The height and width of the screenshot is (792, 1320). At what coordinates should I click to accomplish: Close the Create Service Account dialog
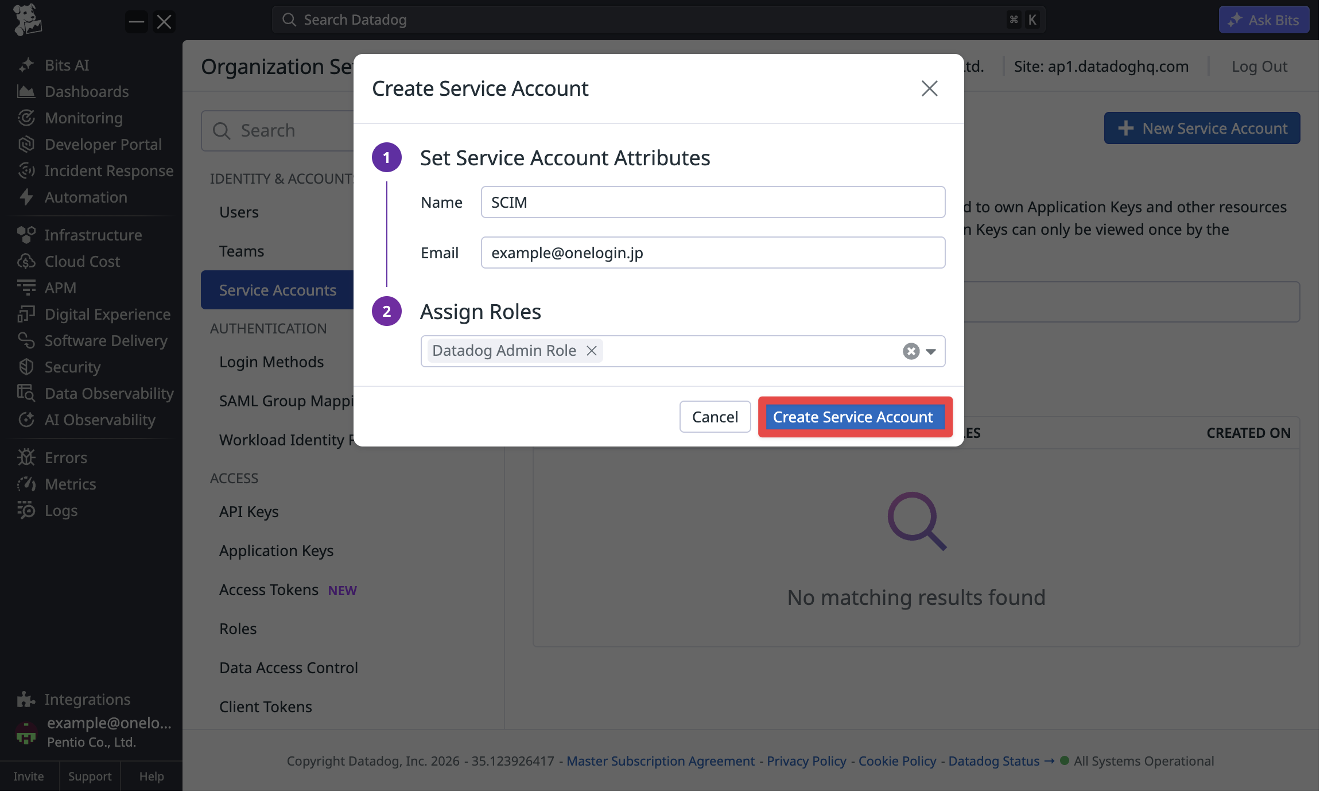(x=929, y=88)
